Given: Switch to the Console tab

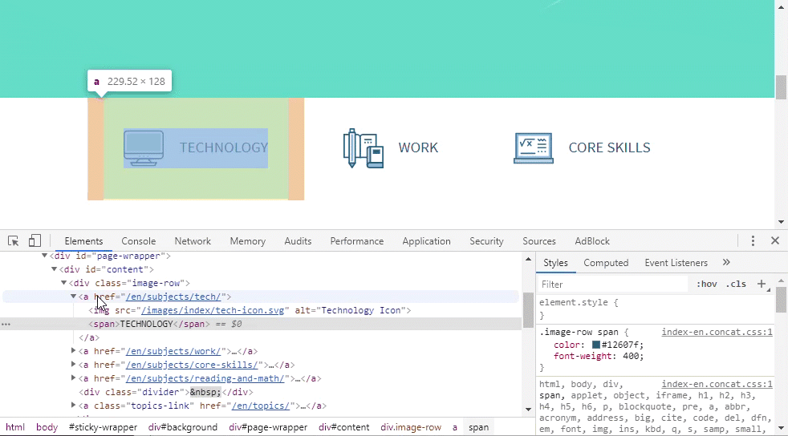Looking at the screenshot, I should coord(139,241).
